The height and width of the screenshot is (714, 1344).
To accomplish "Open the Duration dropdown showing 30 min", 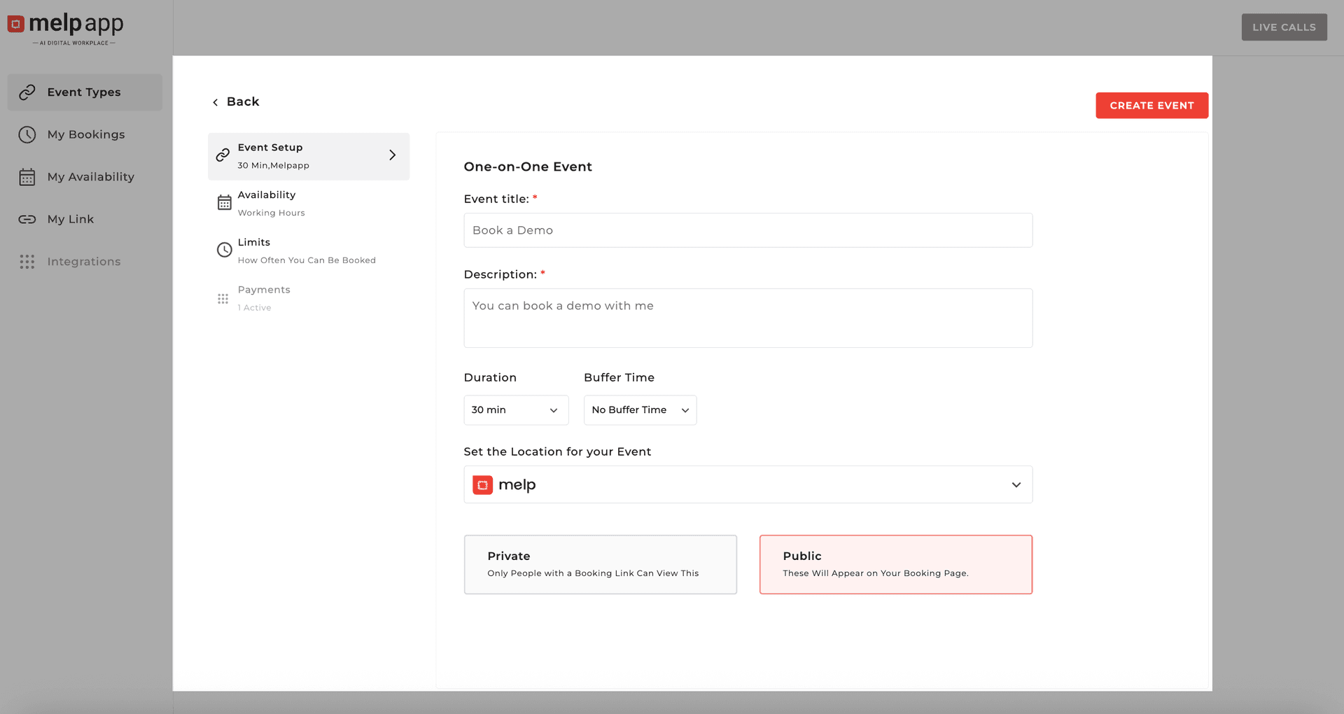I will 516,410.
